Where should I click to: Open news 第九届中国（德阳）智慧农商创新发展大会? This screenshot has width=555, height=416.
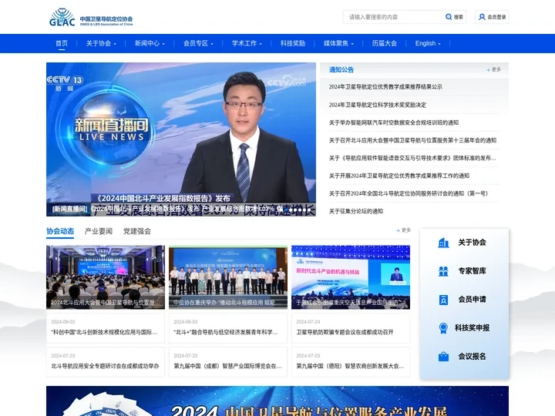(350, 366)
